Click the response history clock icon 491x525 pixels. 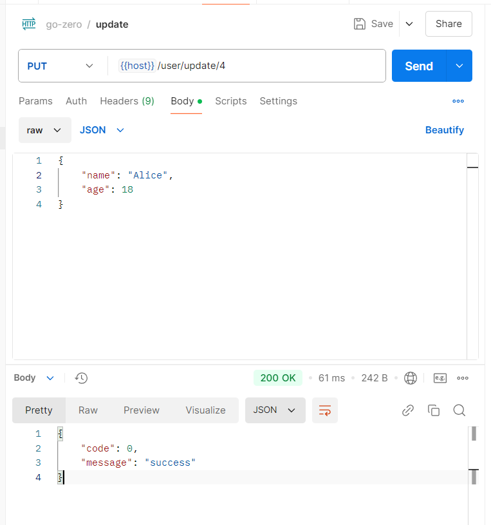(x=81, y=378)
